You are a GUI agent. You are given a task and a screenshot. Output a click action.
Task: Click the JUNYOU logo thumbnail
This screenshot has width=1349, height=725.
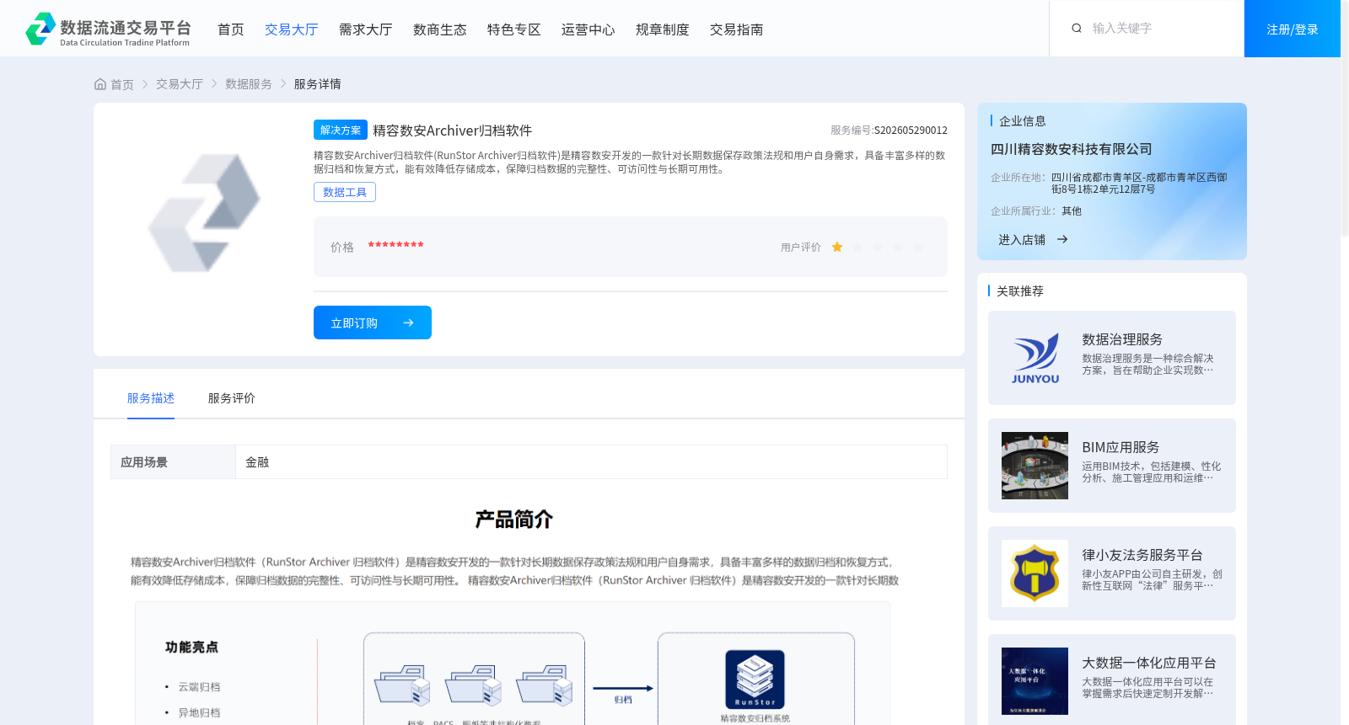click(1035, 358)
